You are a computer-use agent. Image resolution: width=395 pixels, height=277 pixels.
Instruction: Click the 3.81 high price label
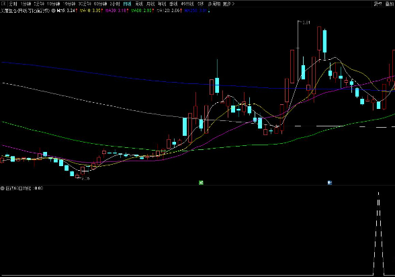click(x=306, y=22)
